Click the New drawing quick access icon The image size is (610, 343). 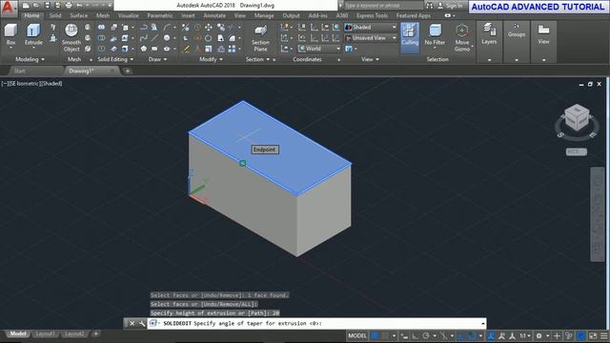[x=26, y=6]
